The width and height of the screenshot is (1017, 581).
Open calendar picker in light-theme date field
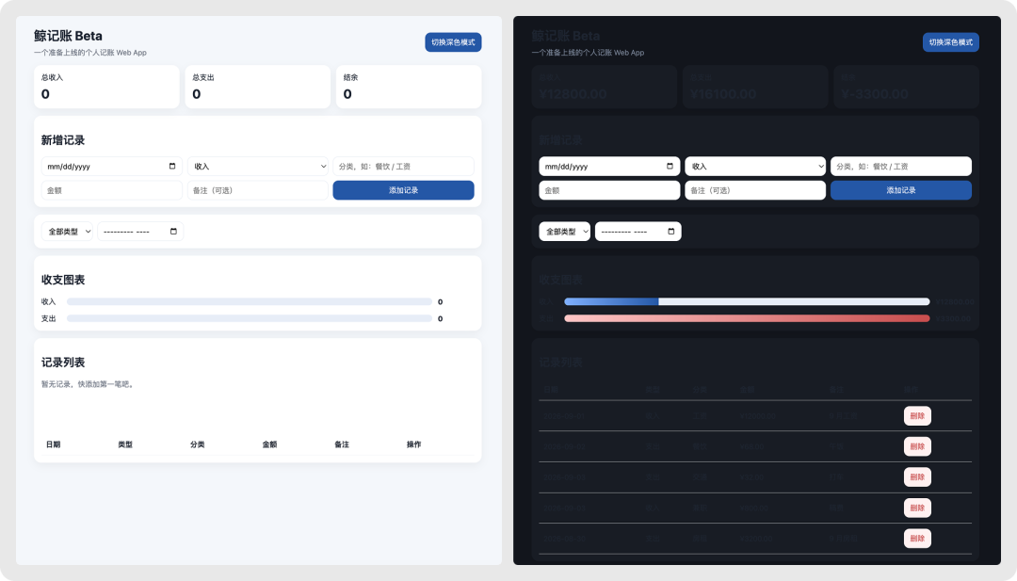click(172, 166)
